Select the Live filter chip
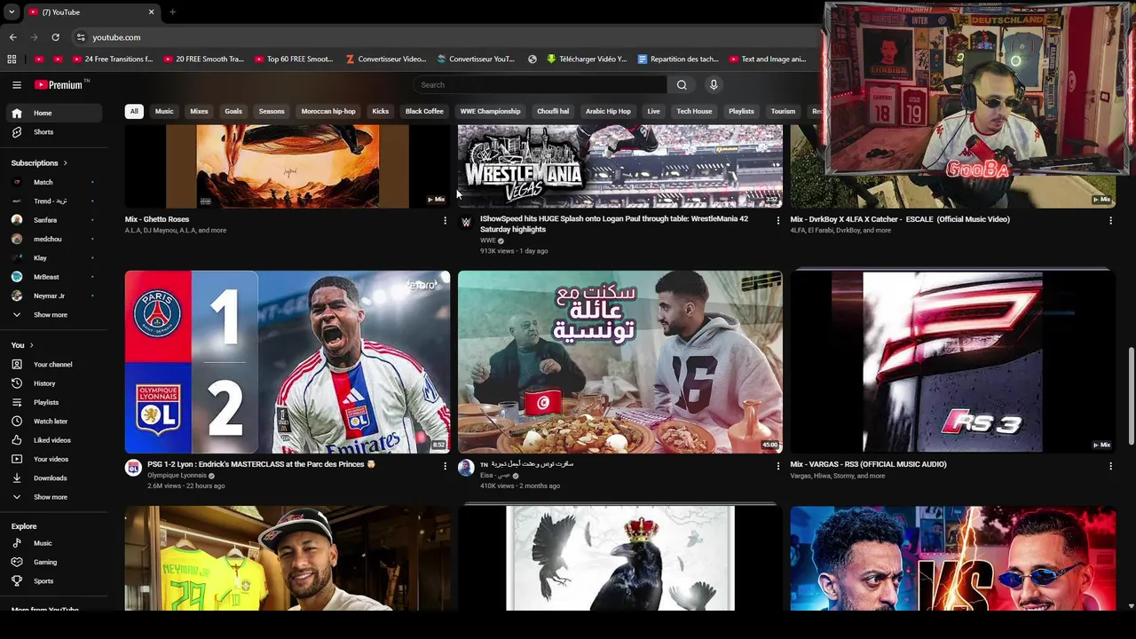1136x639 pixels. coord(653,111)
